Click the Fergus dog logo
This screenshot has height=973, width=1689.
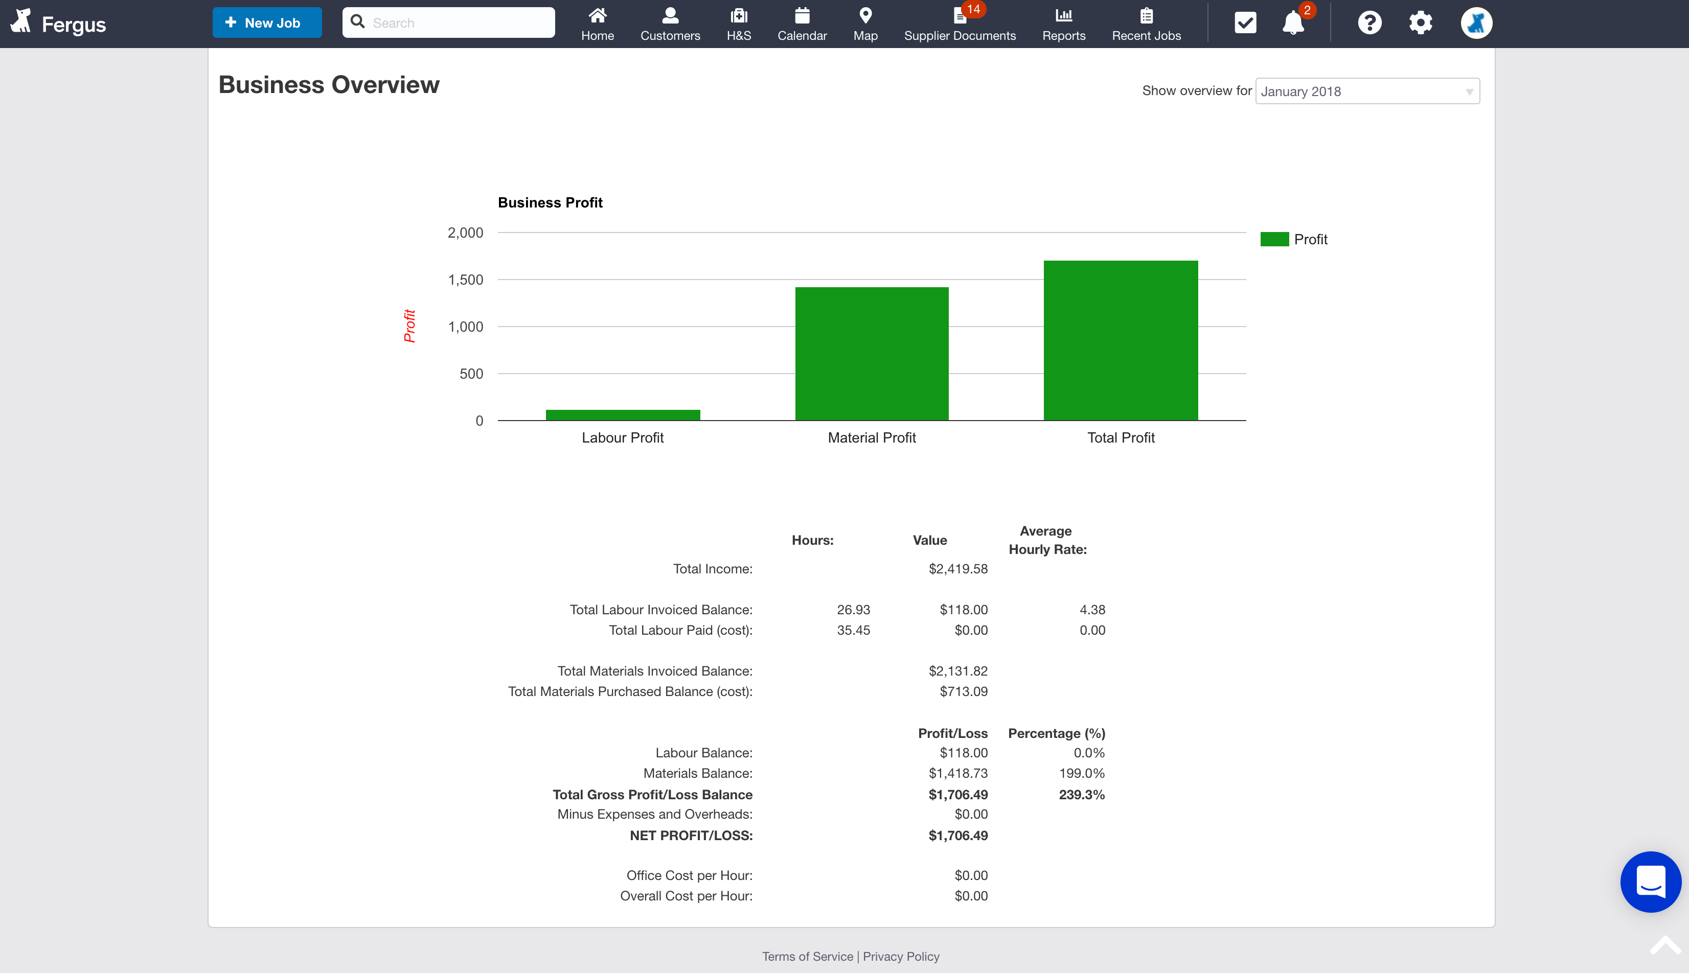(21, 22)
